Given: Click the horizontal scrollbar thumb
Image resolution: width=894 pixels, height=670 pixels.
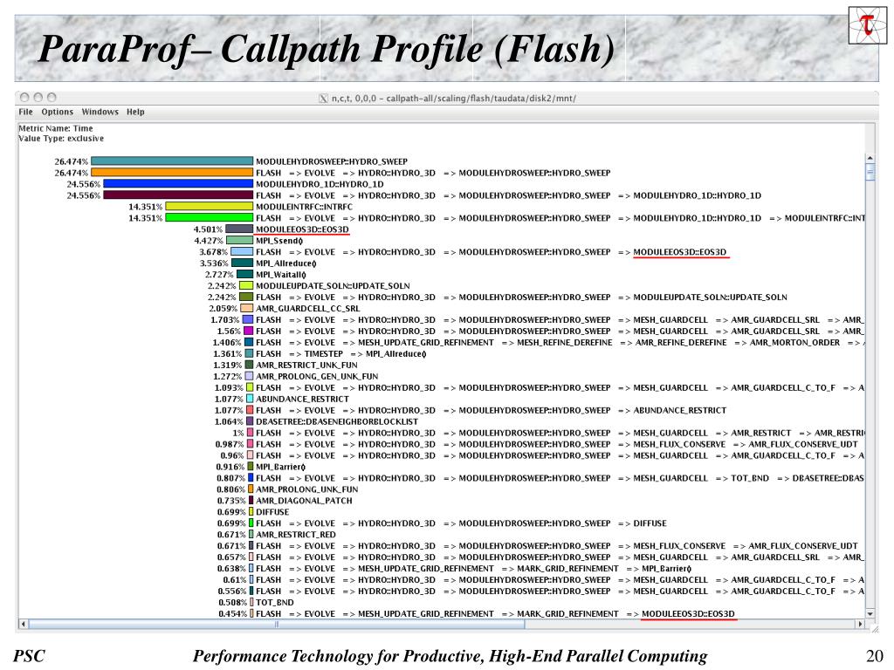Looking at the screenshot, I should point(277,624).
